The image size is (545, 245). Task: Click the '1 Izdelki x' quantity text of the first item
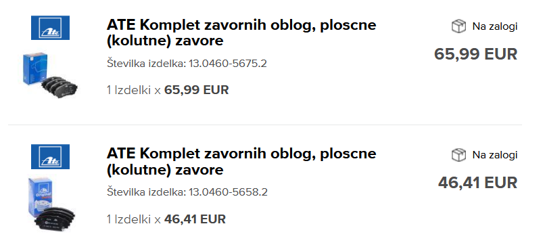(134, 91)
